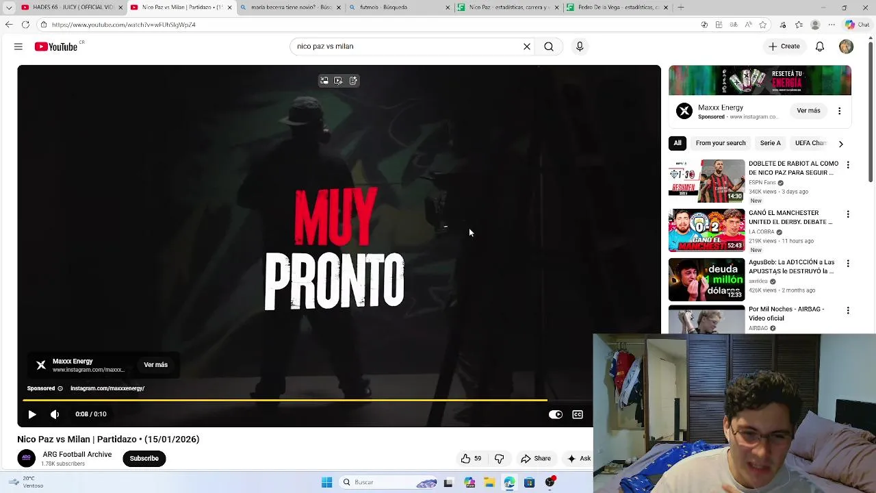876x493 pixels.
Task: Open Microsoft Store from the taskbar
Action: point(529,482)
